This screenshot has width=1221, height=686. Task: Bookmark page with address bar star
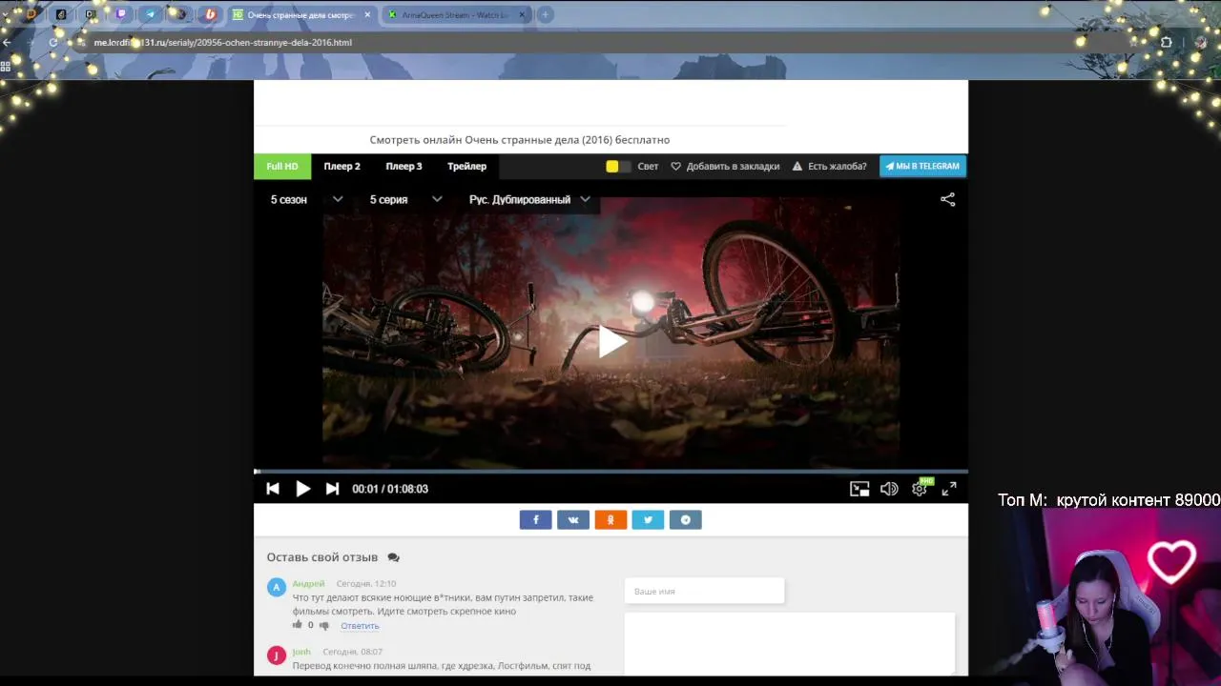click(1133, 43)
